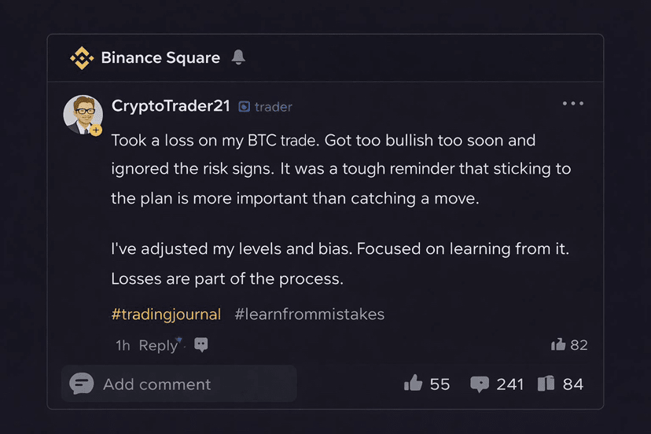Open the three-dot more options menu
The height and width of the screenshot is (434, 651).
click(573, 104)
